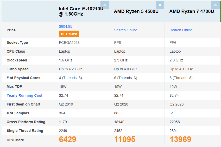The width and height of the screenshot is (221, 147).
Task: Click the Price row label
Action: tap(11, 30)
